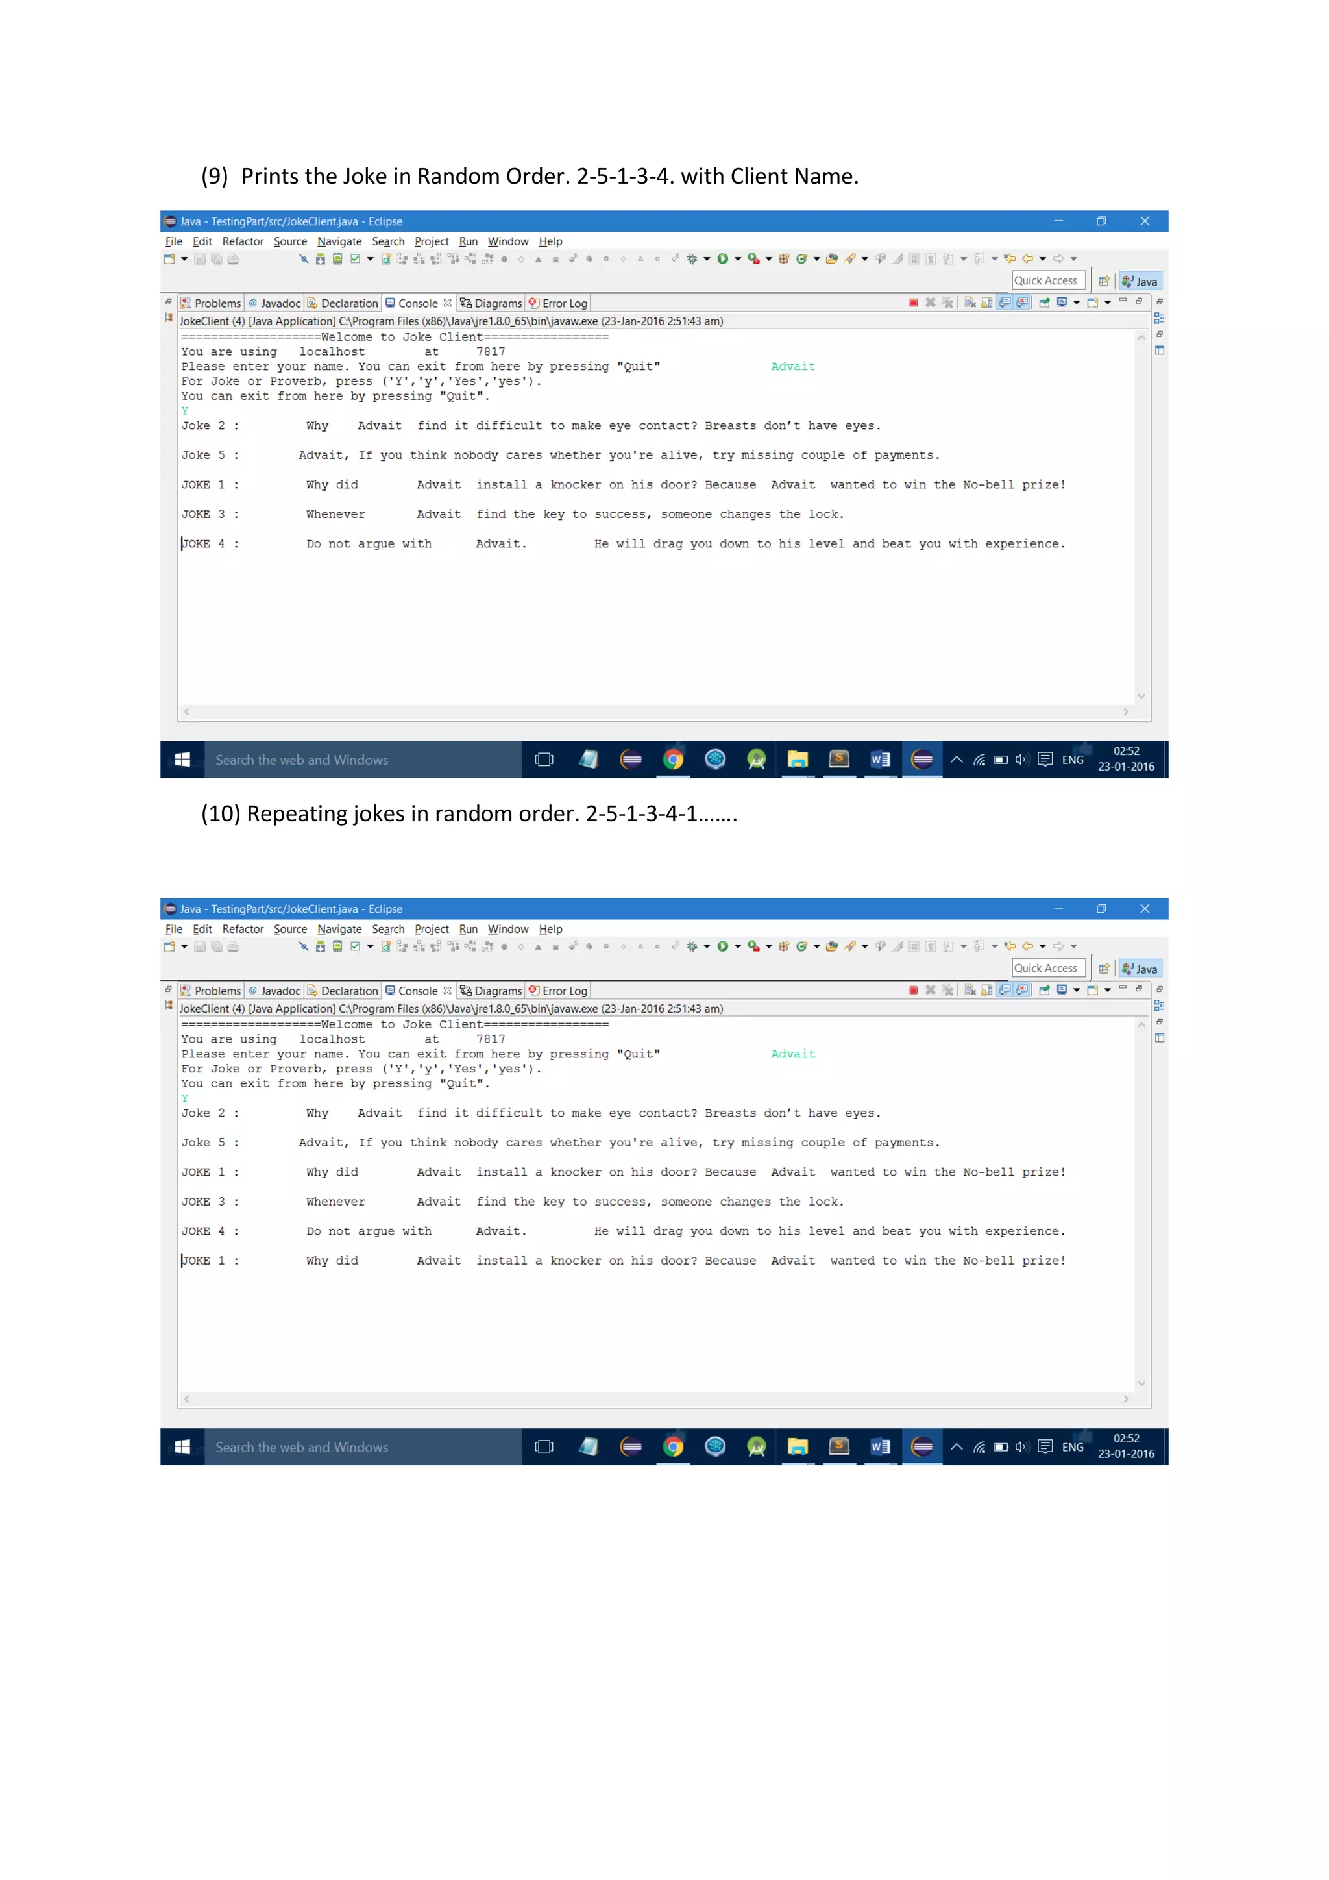Click New Java Class icon in figure (9)
This screenshot has height=1880, width=1329.
(802, 259)
